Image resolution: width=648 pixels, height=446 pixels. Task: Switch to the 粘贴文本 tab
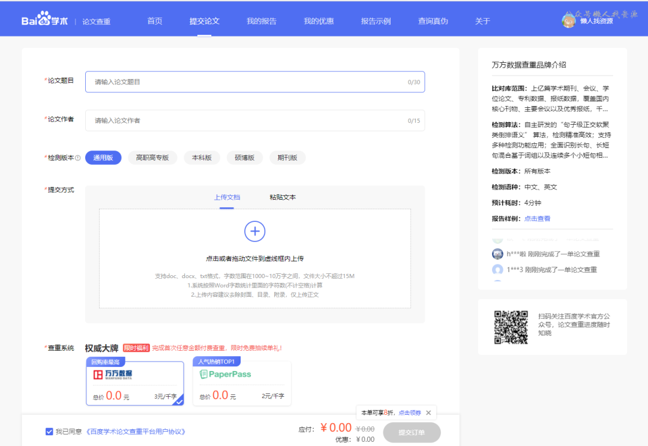(283, 197)
